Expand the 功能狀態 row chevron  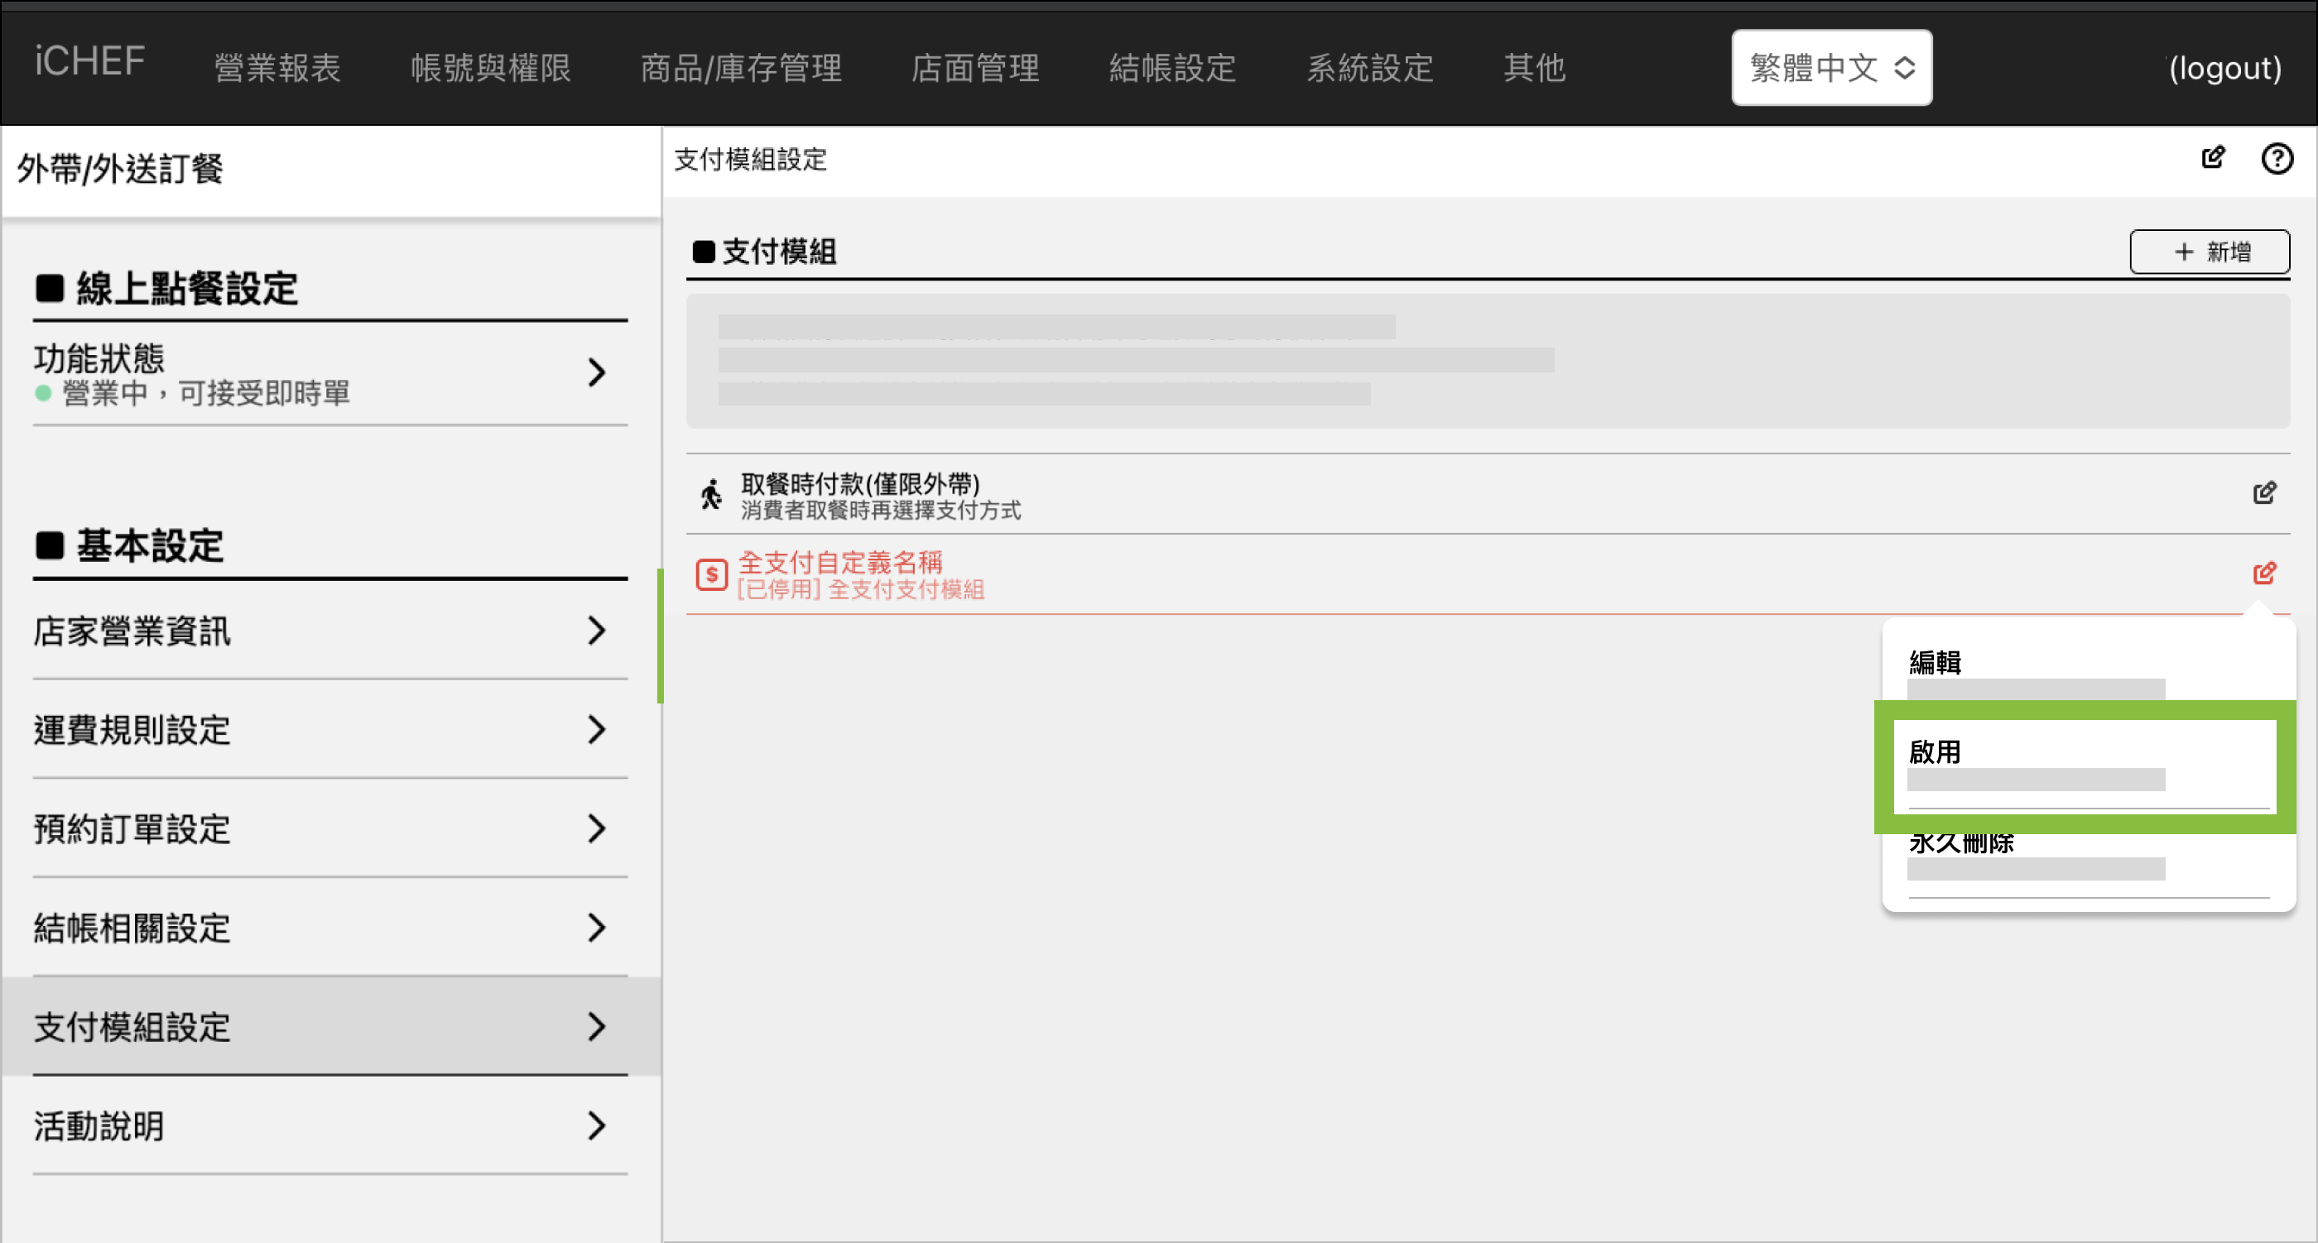596,372
